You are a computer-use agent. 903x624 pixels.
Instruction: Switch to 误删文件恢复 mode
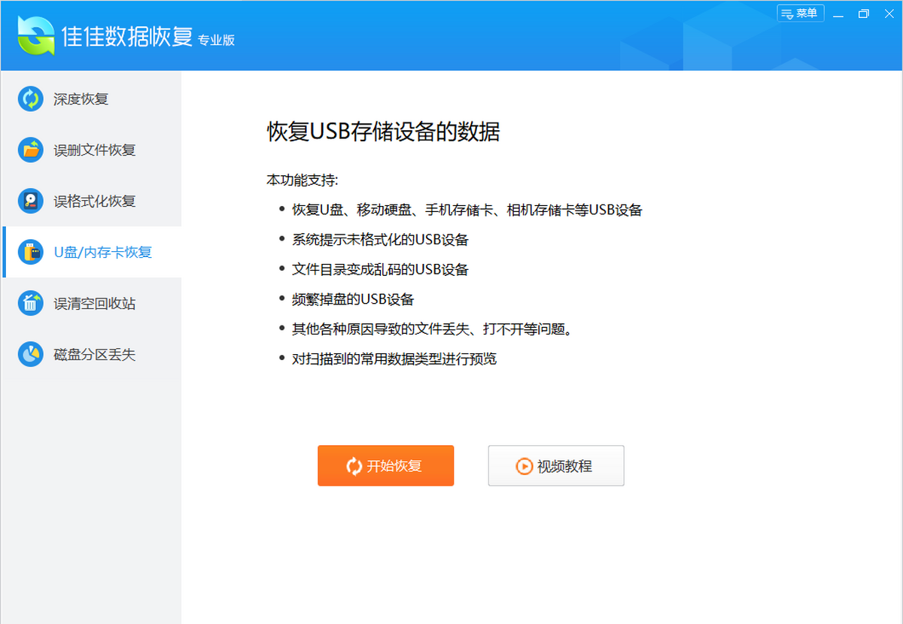point(91,150)
